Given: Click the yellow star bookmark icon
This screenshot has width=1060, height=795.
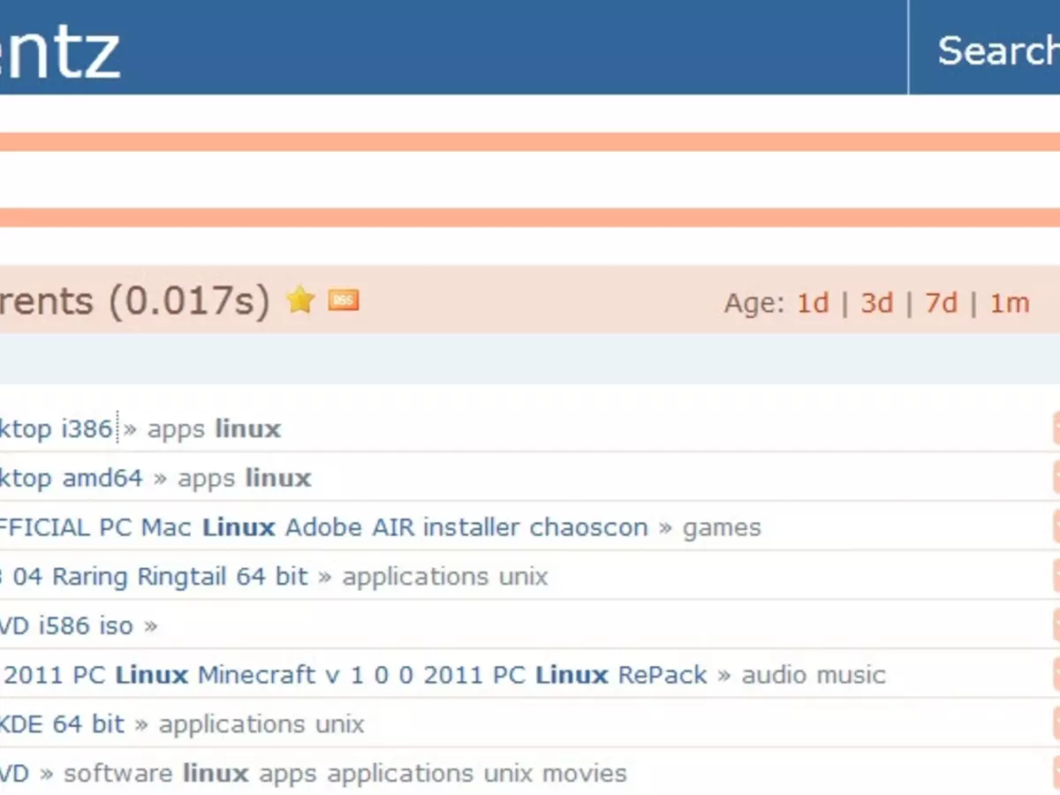Looking at the screenshot, I should (x=300, y=300).
